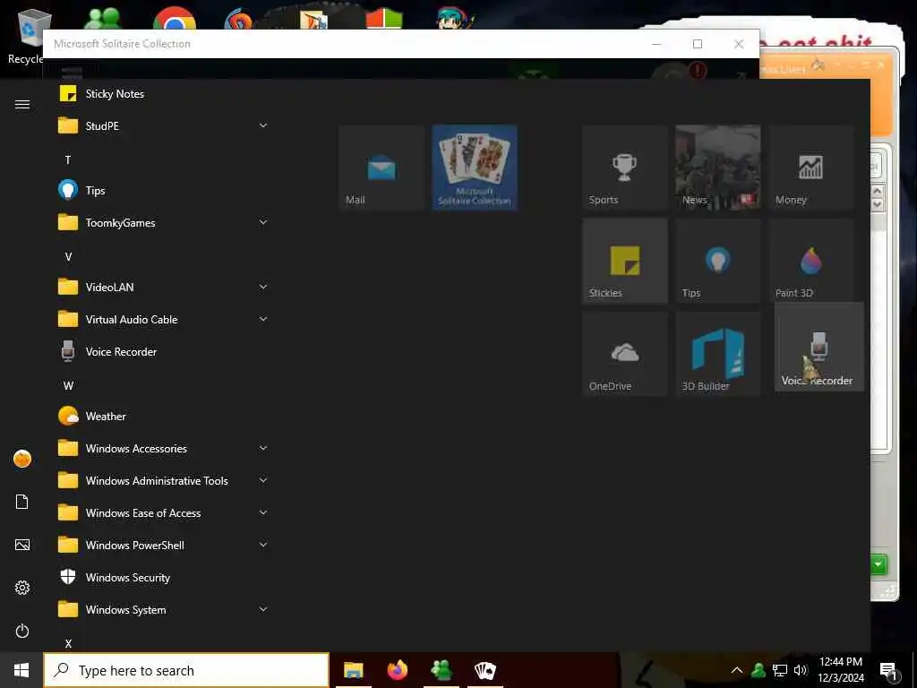Open the user account icon in Start
The height and width of the screenshot is (688, 917).
tap(22, 459)
